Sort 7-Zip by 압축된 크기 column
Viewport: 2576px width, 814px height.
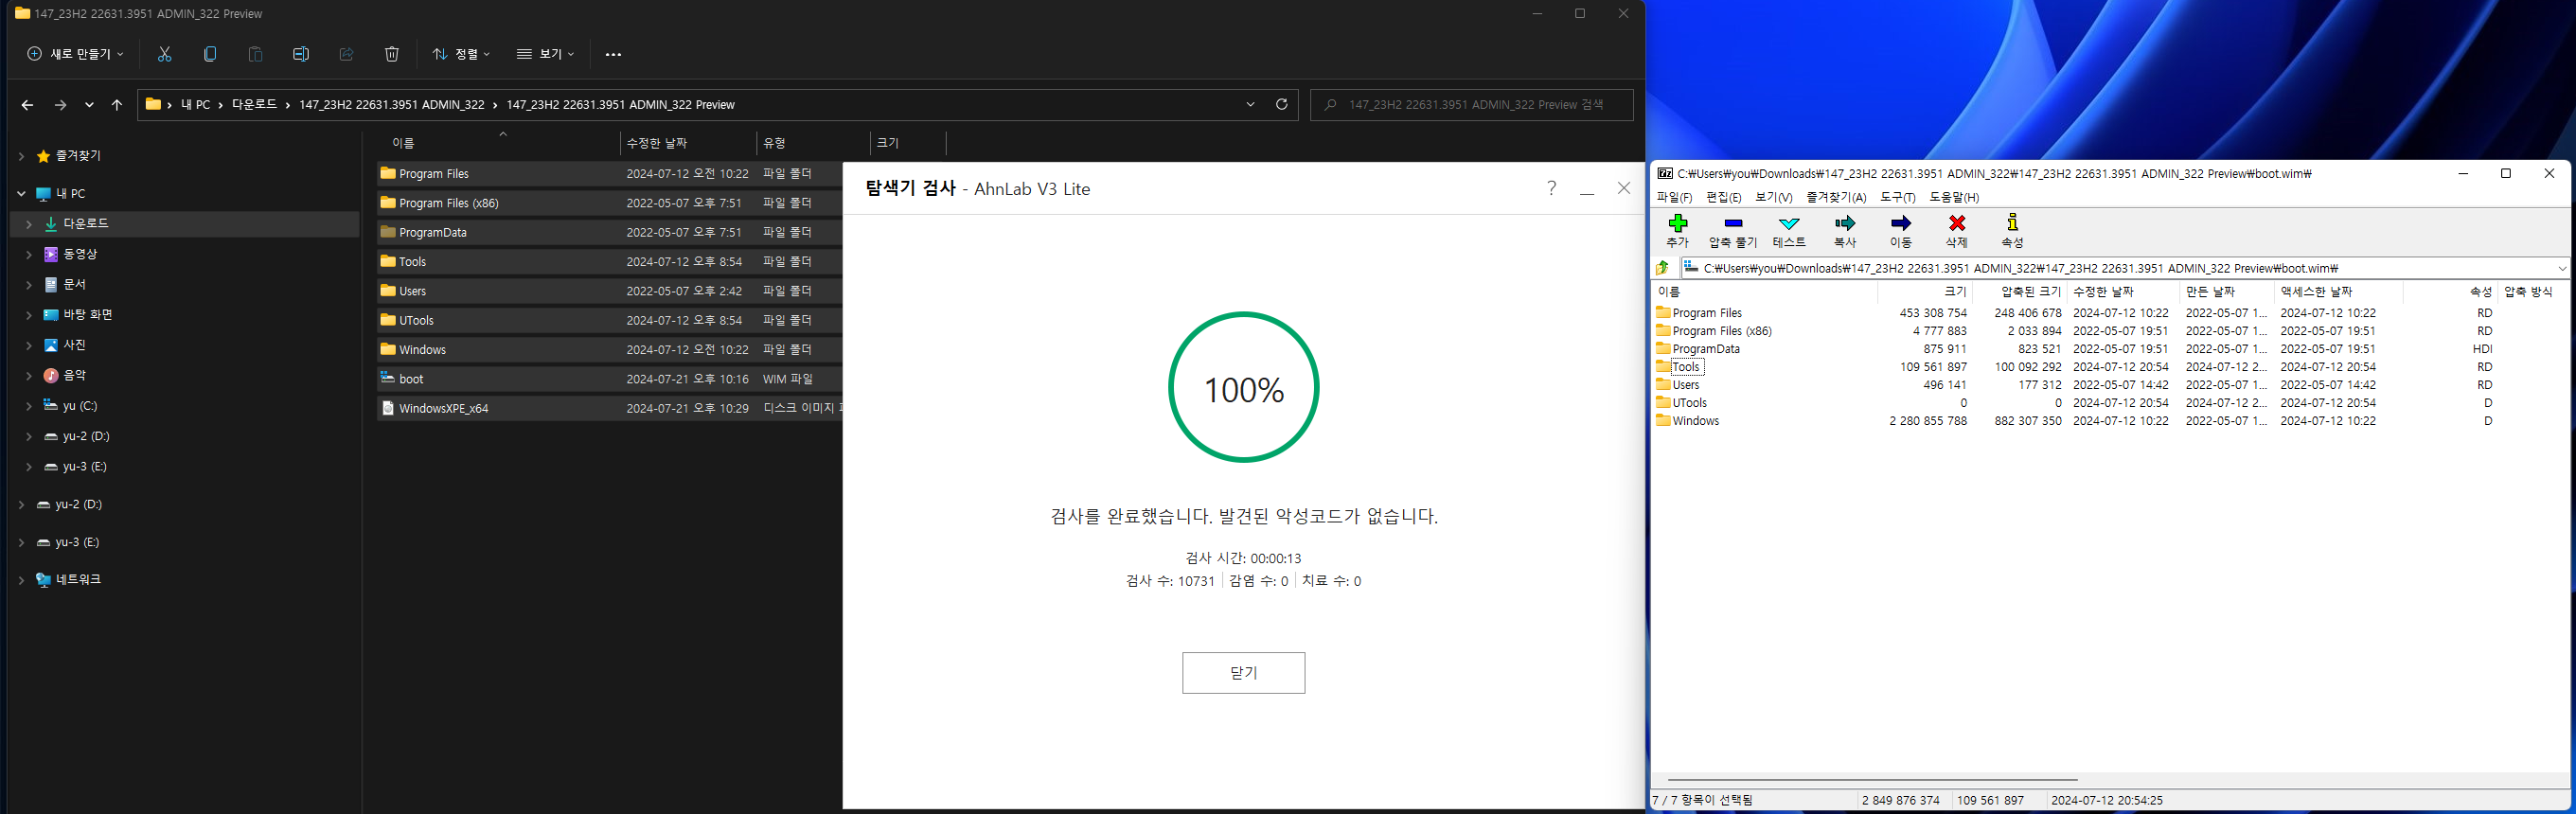click(2019, 292)
